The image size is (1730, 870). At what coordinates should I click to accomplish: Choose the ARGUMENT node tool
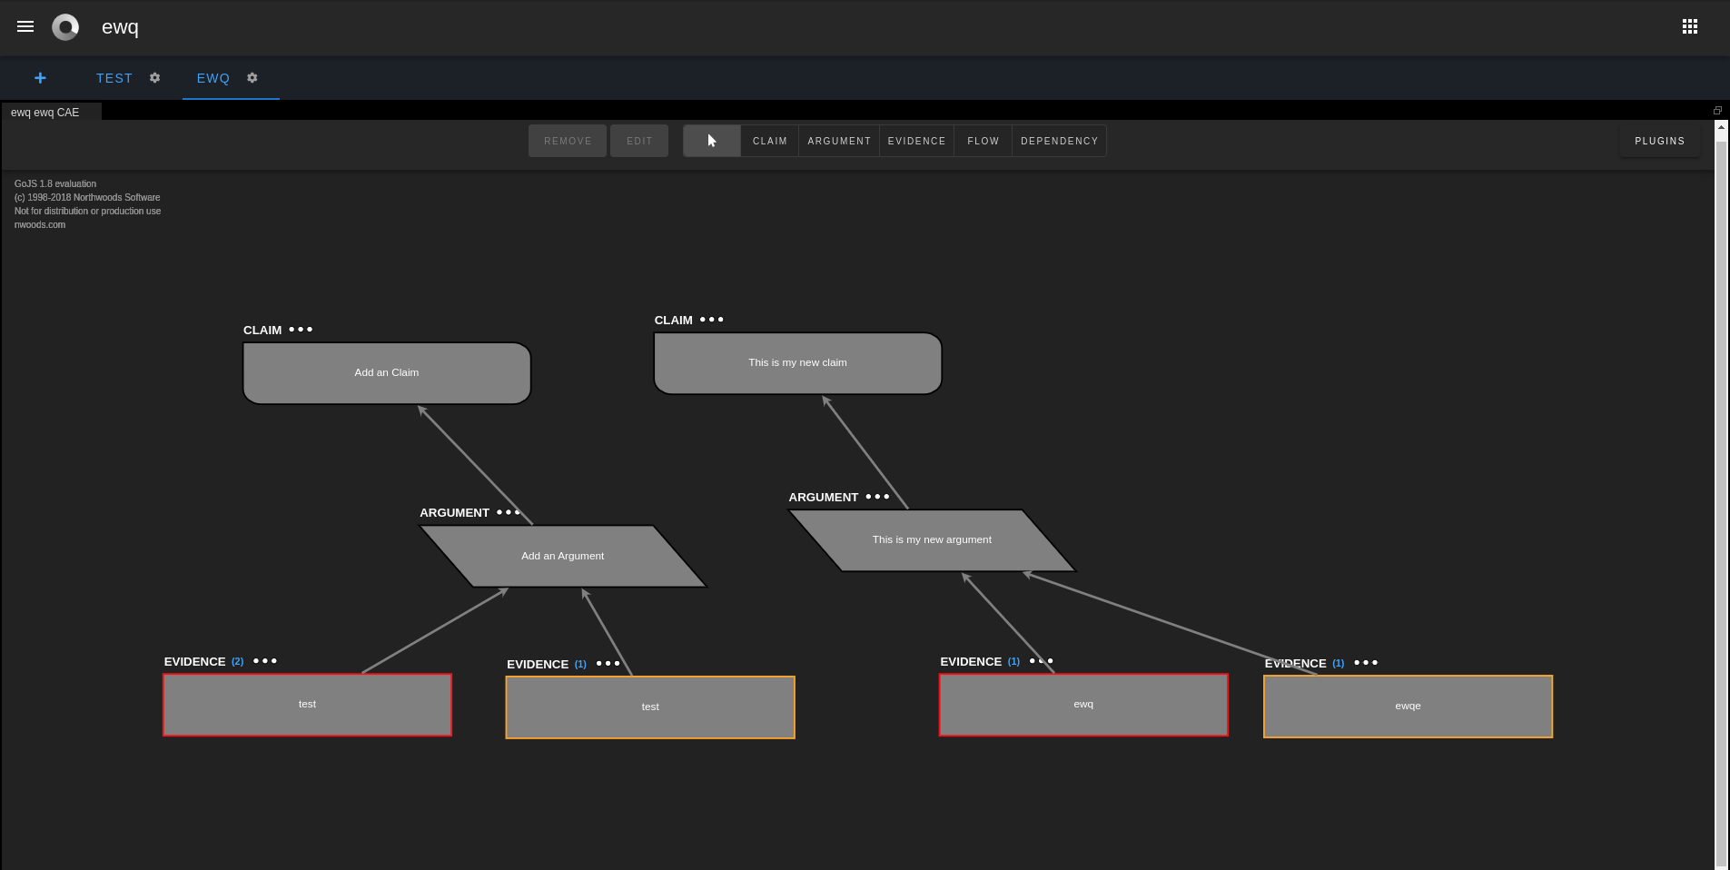click(839, 141)
